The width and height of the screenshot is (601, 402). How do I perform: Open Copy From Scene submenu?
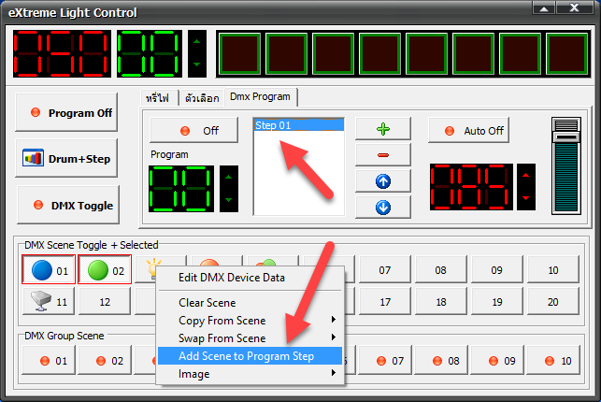250,321
